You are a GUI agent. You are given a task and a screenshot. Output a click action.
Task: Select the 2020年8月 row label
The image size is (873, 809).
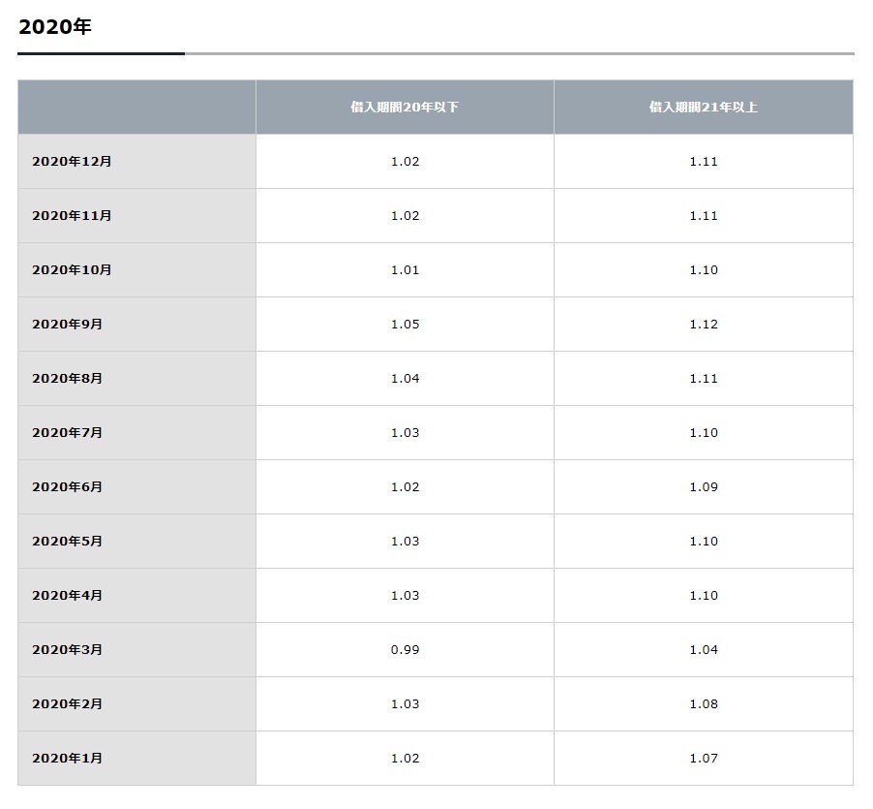pyautogui.click(x=68, y=378)
